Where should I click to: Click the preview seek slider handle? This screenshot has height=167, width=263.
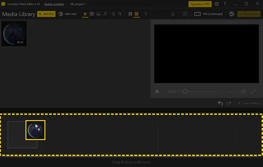[x=185, y=92]
